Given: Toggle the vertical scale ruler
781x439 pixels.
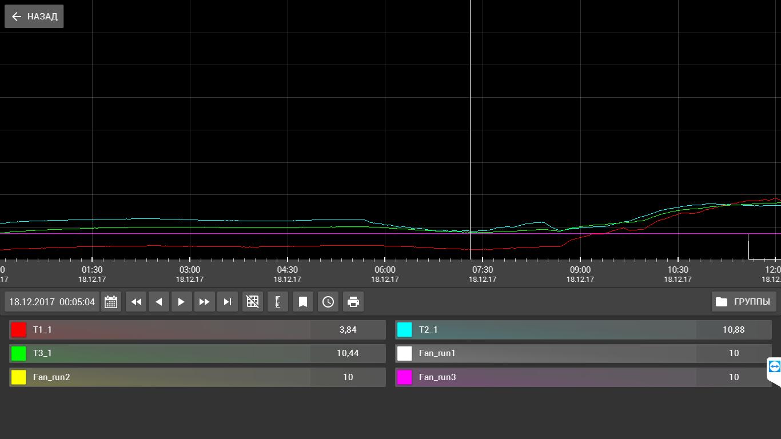Looking at the screenshot, I should pyautogui.click(x=278, y=302).
